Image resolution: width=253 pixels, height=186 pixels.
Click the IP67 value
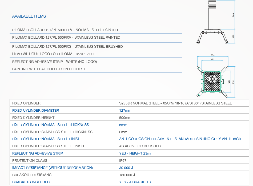coord(123,160)
